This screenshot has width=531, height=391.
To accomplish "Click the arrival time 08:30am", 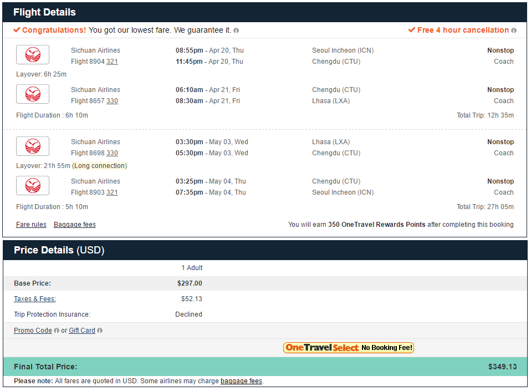I will coord(190,100).
